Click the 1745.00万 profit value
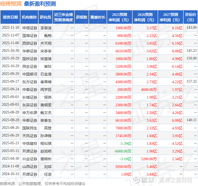The image size is (198, 186). (x=123, y=136)
